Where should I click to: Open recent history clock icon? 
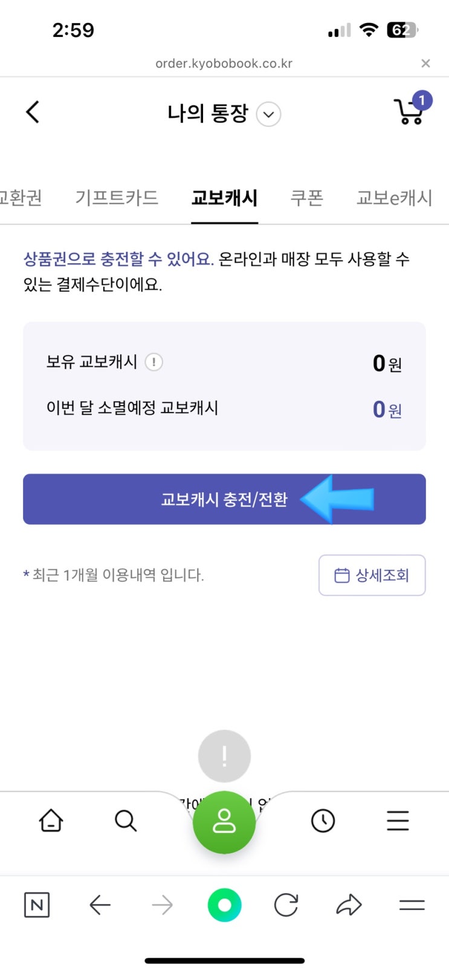(323, 821)
